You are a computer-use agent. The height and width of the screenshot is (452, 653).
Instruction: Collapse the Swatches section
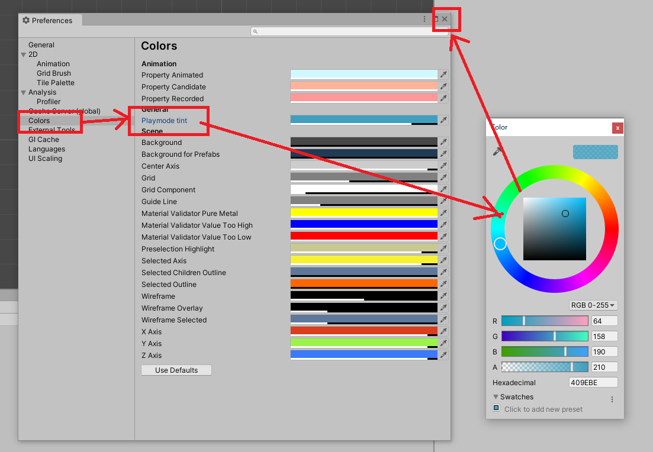tap(496, 396)
